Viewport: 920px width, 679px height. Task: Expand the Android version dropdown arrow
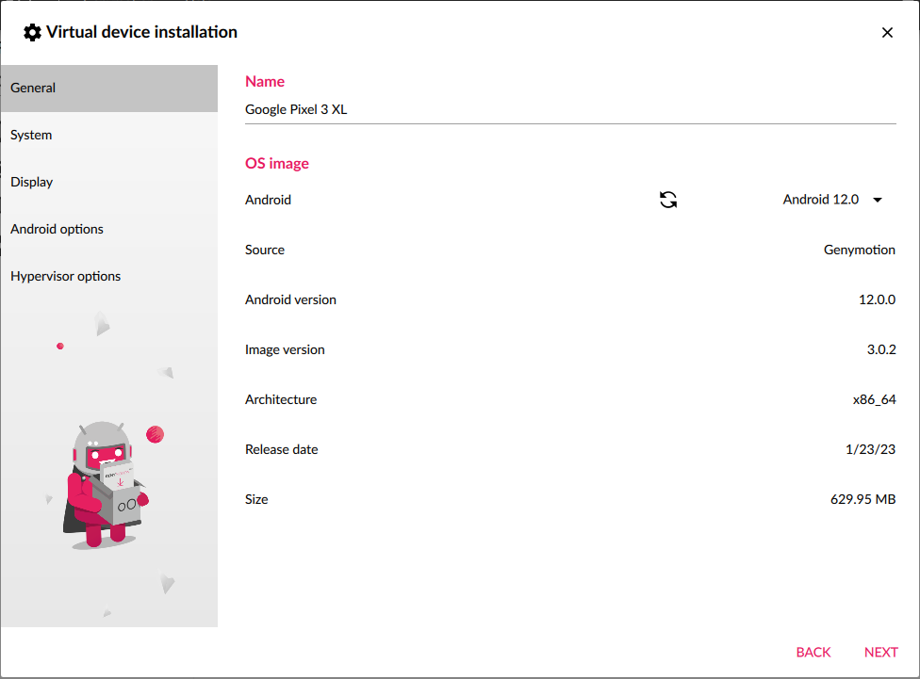(x=878, y=200)
